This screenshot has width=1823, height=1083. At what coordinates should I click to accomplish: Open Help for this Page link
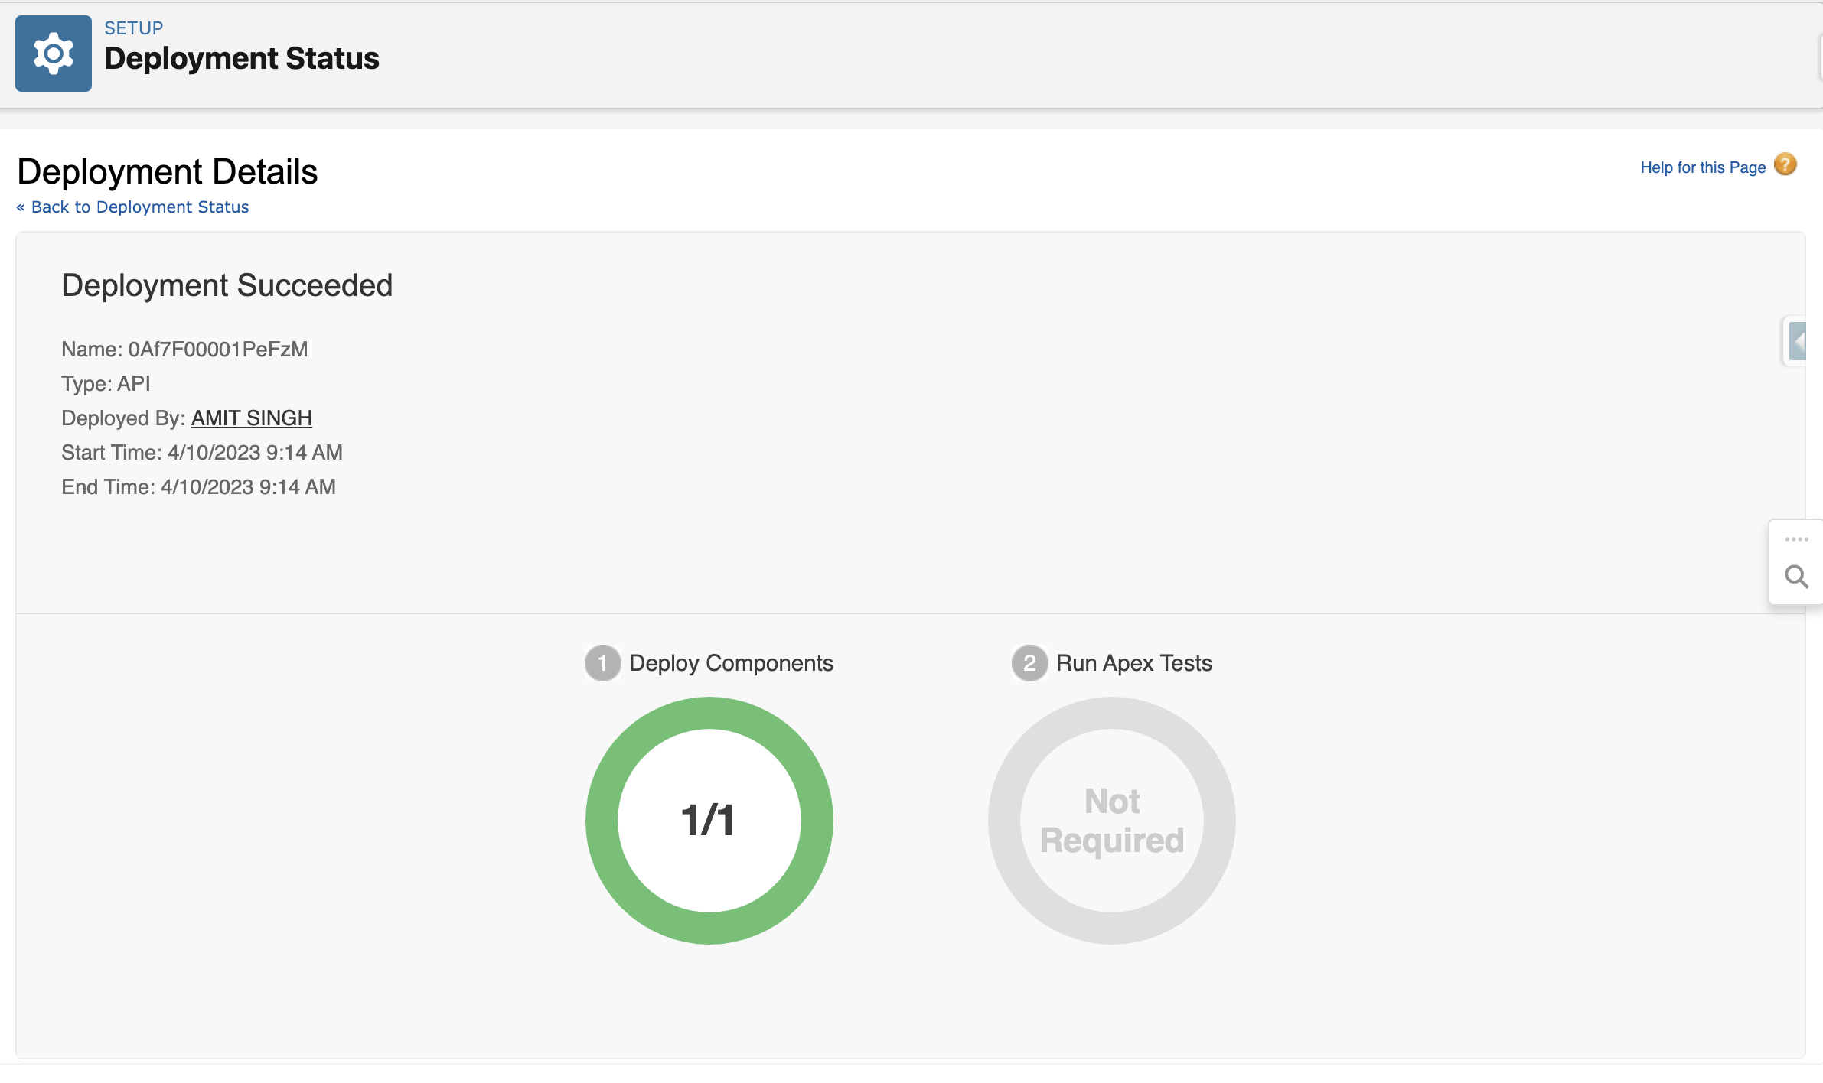(x=1702, y=167)
